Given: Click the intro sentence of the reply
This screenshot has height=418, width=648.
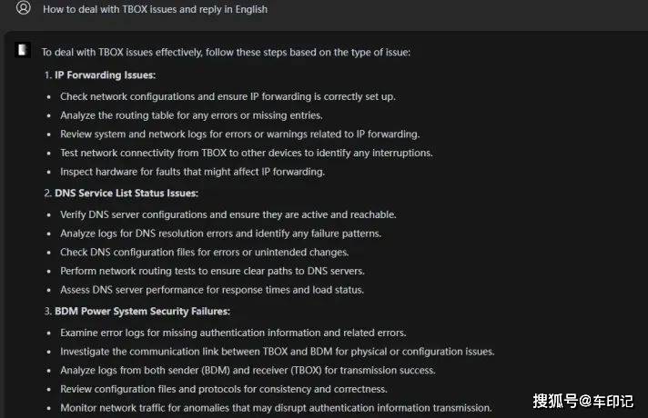Looking at the screenshot, I should pyautogui.click(x=226, y=53).
